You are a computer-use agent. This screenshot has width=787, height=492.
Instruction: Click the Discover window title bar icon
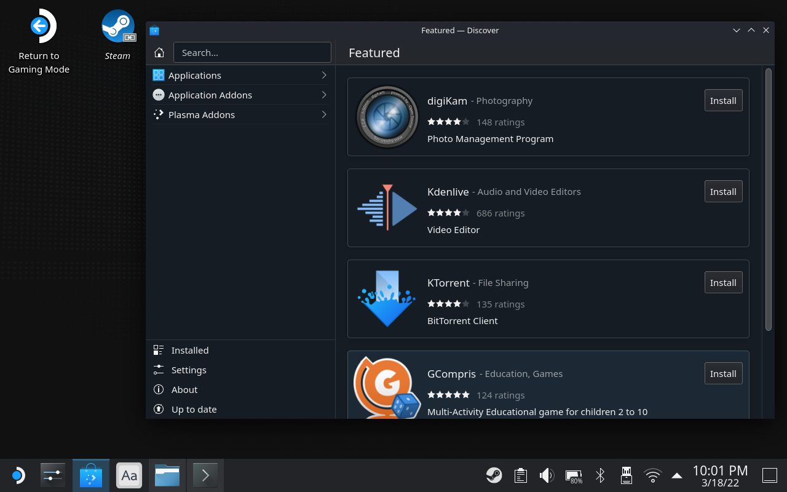tap(154, 30)
